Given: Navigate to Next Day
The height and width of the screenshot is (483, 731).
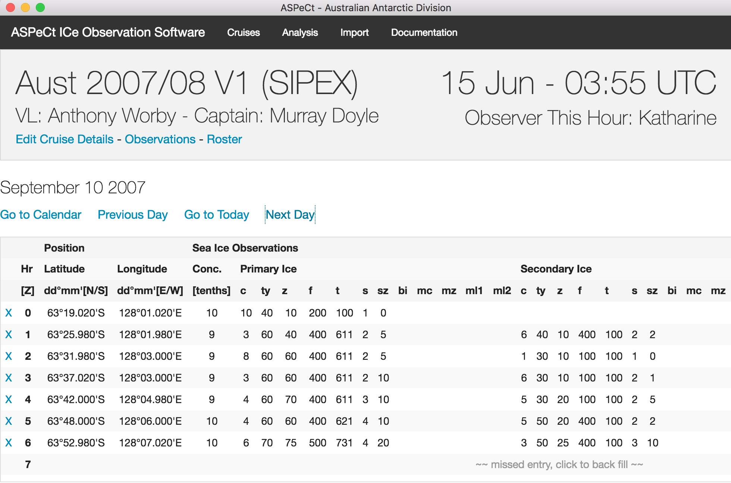Looking at the screenshot, I should [290, 215].
